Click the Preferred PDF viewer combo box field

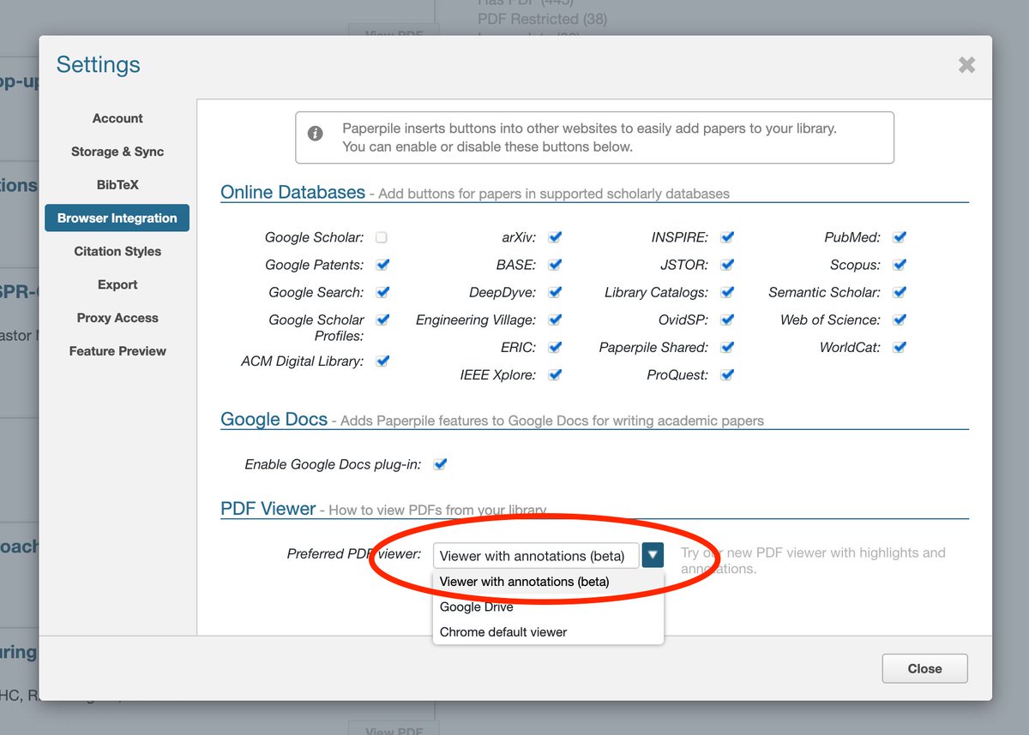(x=536, y=555)
